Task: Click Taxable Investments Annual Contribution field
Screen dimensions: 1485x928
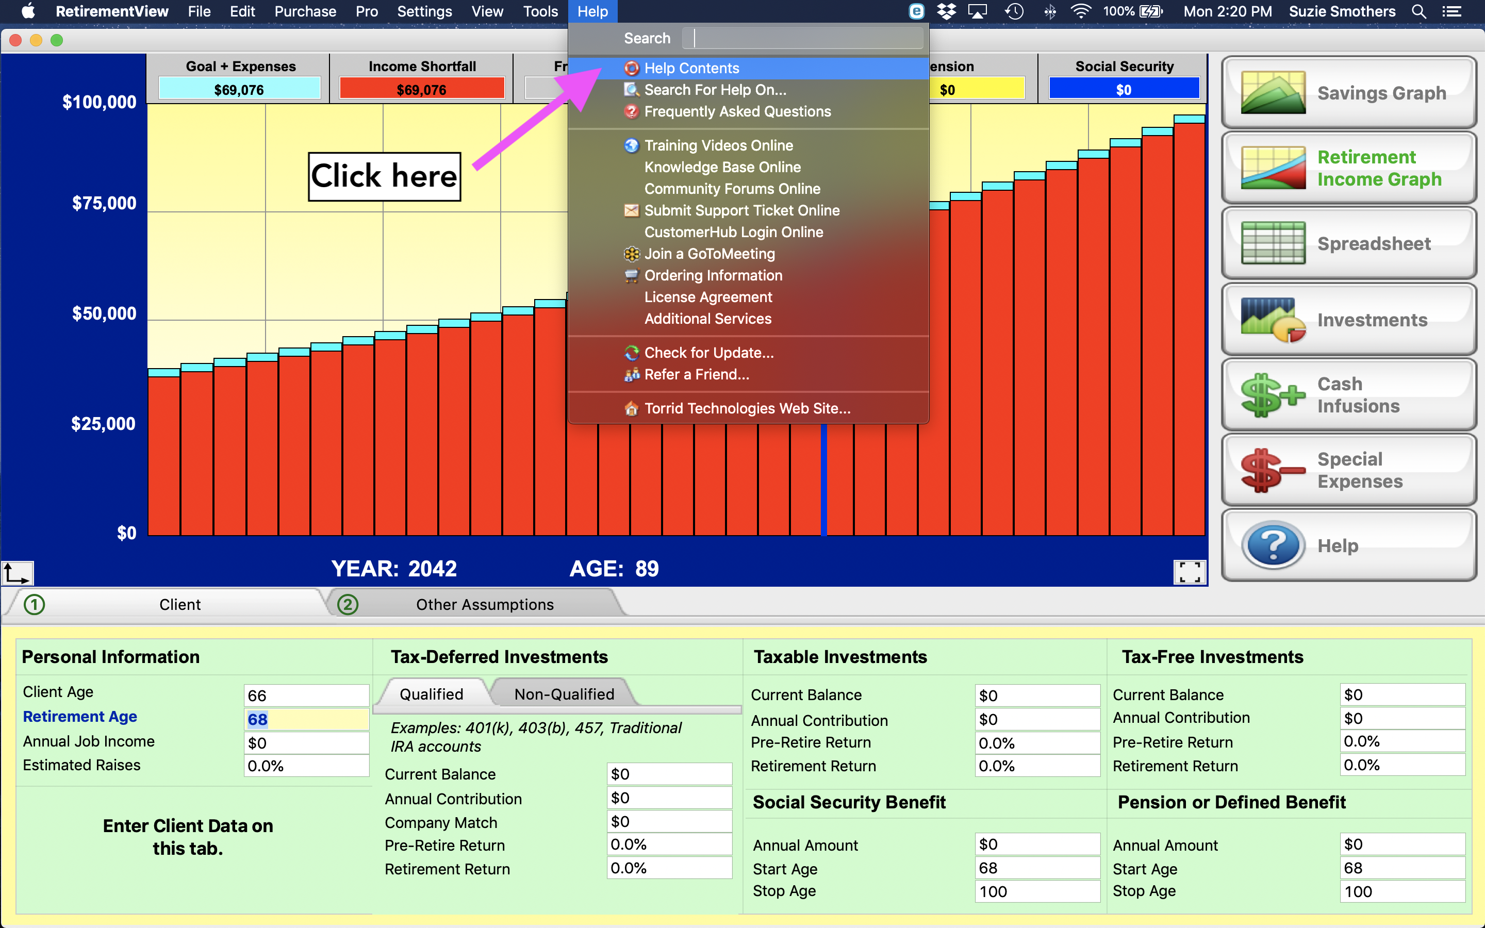Action: 1037,719
